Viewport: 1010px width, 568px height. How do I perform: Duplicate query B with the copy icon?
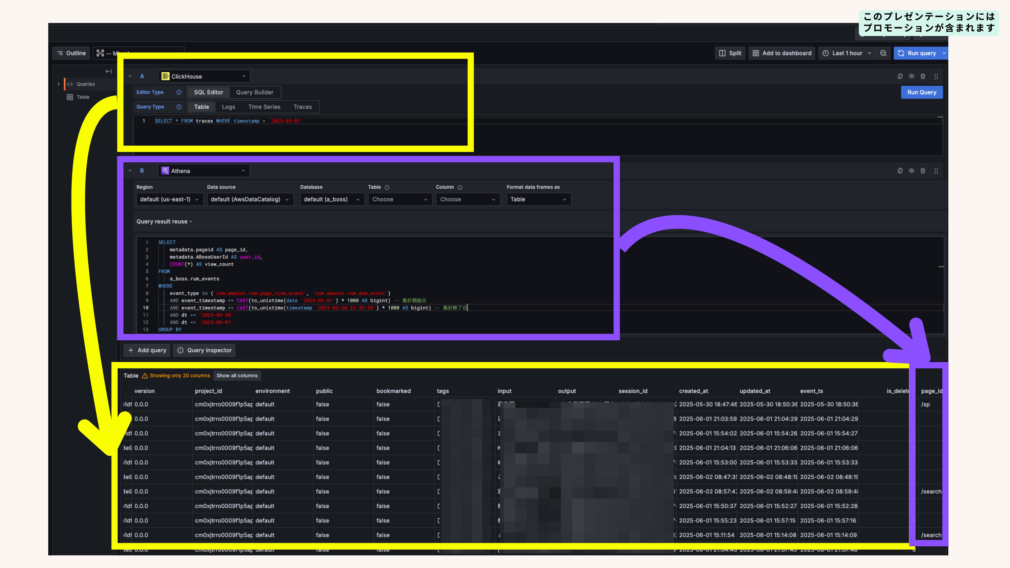900,171
